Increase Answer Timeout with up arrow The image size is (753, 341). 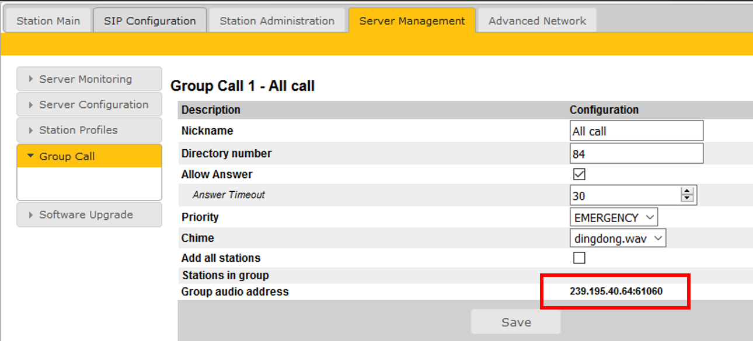688,191
